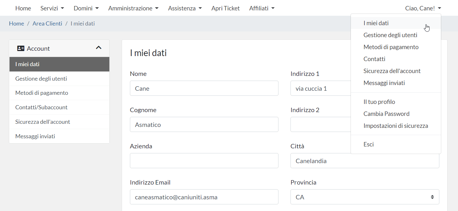Image resolution: width=458 pixels, height=211 pixels.
Task: Open the Amministrazione dropdown
Action: [x=133, y=9]
